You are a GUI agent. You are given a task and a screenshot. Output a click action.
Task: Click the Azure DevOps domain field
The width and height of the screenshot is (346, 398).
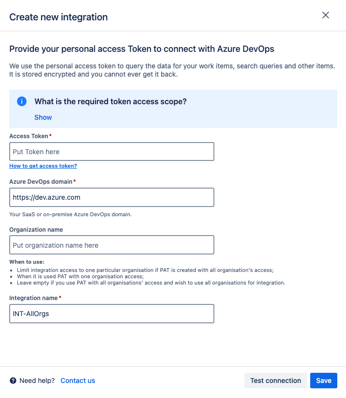(112, 197)
